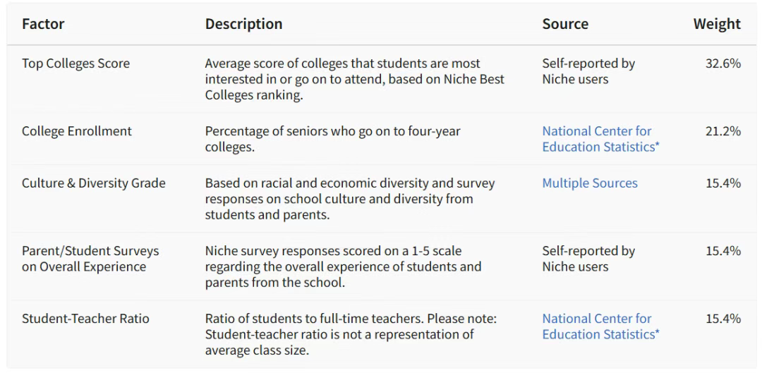Click Top Colleges Score's self-reported source text

[588, 71]
